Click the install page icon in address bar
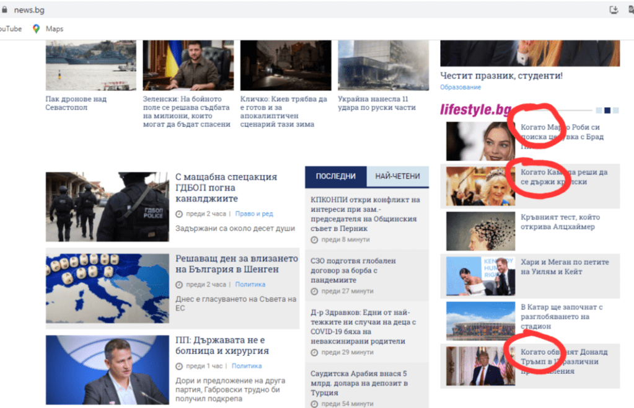 tap(614, 10)
